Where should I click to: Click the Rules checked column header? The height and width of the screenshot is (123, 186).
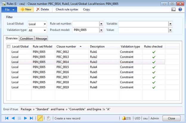coord(153,46)
